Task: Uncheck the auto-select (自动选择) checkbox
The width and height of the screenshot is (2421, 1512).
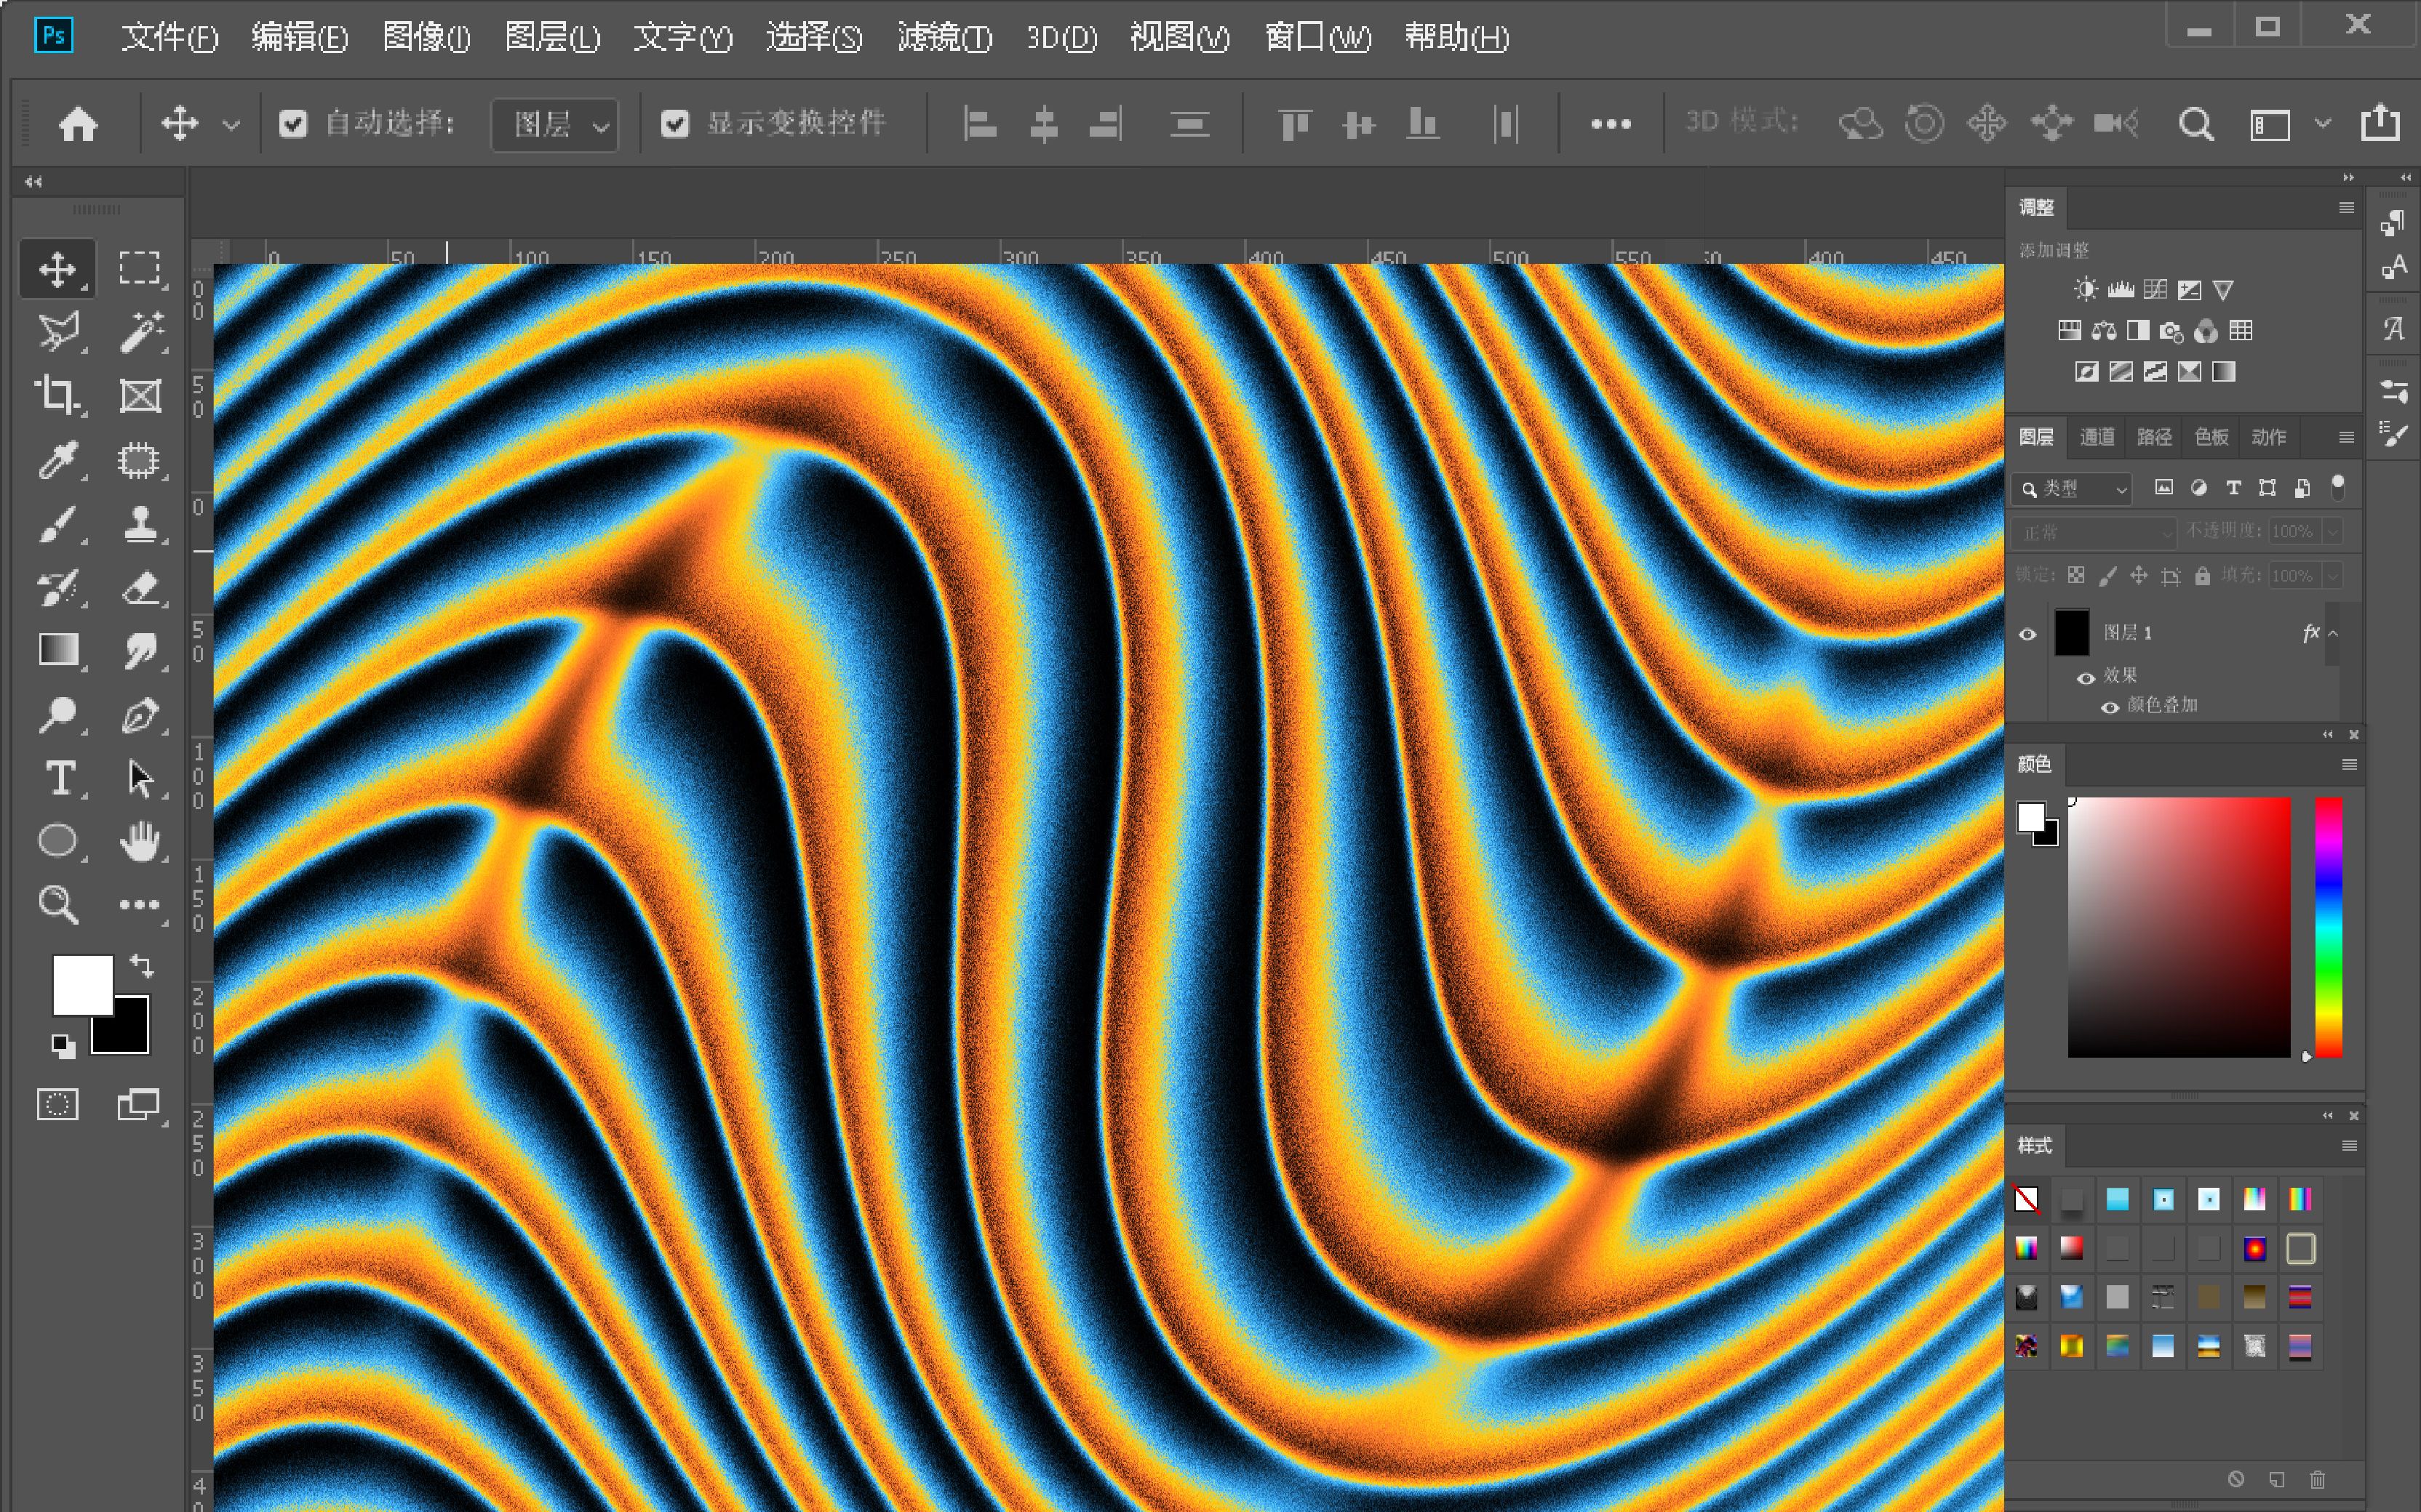Action: [x=293, y=124]
